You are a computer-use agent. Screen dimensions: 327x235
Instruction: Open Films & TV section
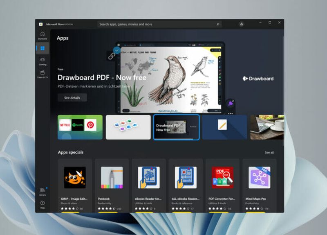[43, 74]
